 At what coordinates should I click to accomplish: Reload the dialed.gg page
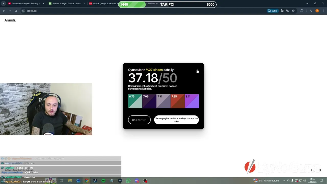point(16,11)
